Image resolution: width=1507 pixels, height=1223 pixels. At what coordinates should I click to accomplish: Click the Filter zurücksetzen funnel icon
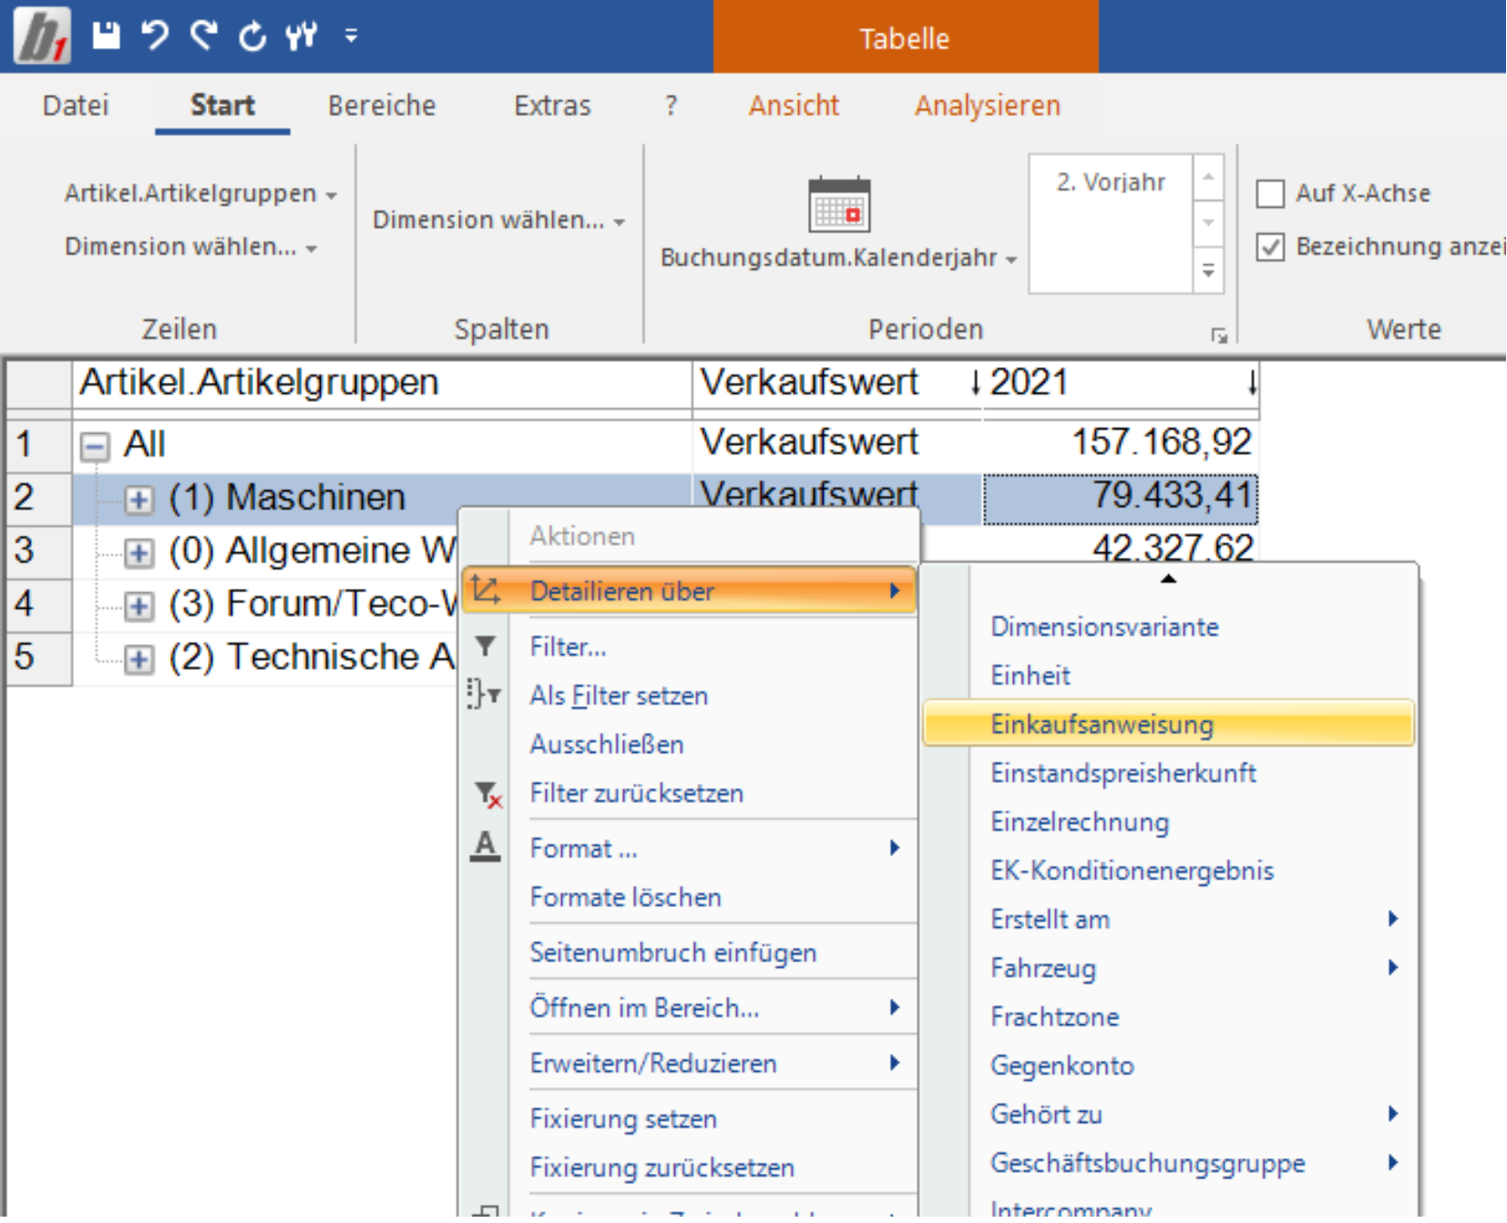point(487,794)
